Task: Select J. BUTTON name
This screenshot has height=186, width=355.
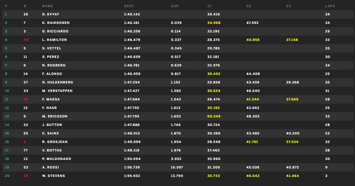Action: click(52, 125)
